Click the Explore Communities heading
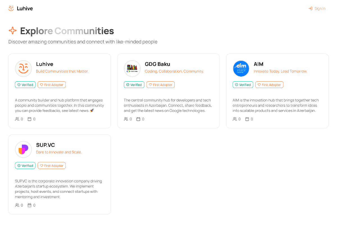The height and width of the screenshot is (227, 337). coord(67,31)
